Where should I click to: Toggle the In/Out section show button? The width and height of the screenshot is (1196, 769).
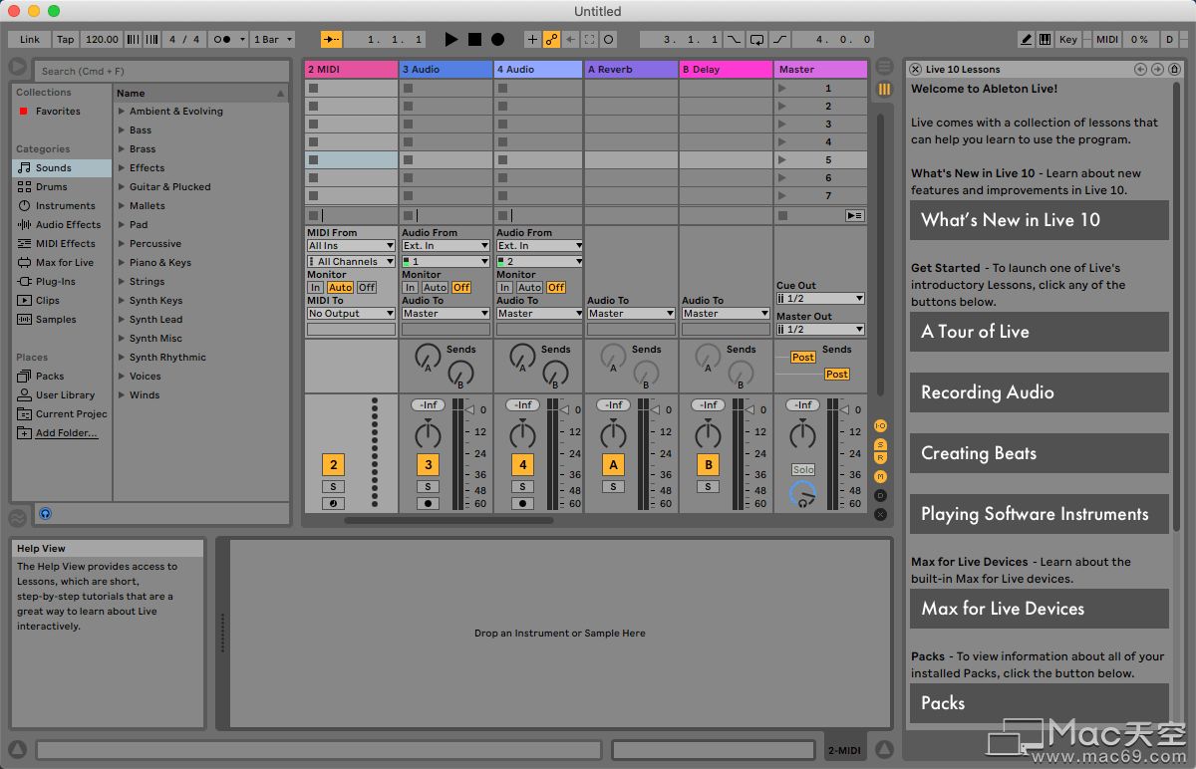click(x=880, y=425)
